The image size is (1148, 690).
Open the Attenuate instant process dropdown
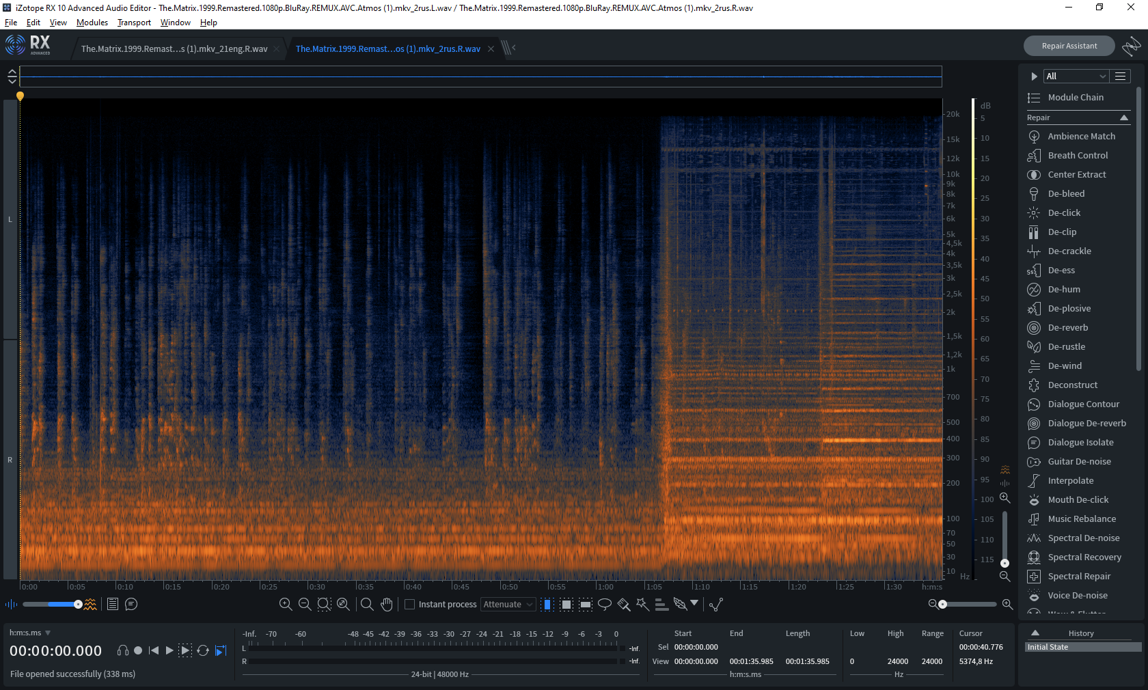(508, 605)
